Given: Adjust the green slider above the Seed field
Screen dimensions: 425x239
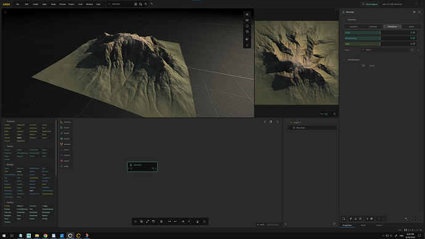Looking at the screenshot, I should pyautogui.click(x=380, y=44).
